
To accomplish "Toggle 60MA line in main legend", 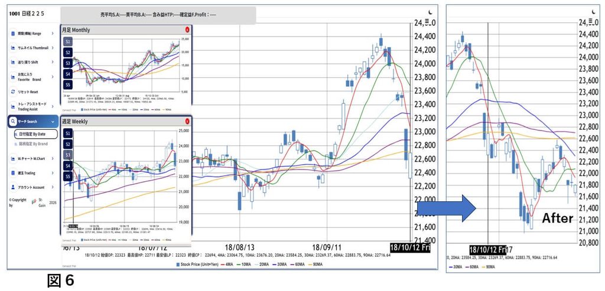I will click(297, 264).
